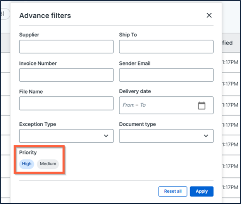Expand the Document type dropdown
Screen dimensions: 241x204
tap(166, 136)
